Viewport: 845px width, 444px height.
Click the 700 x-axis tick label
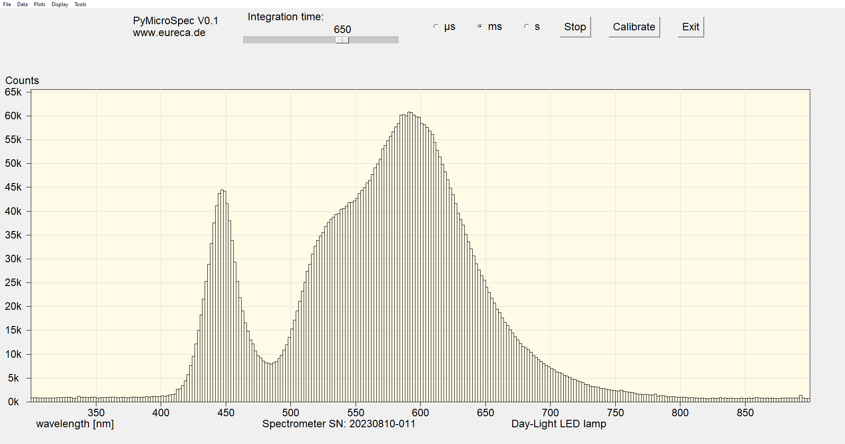[x=550, y=413]
